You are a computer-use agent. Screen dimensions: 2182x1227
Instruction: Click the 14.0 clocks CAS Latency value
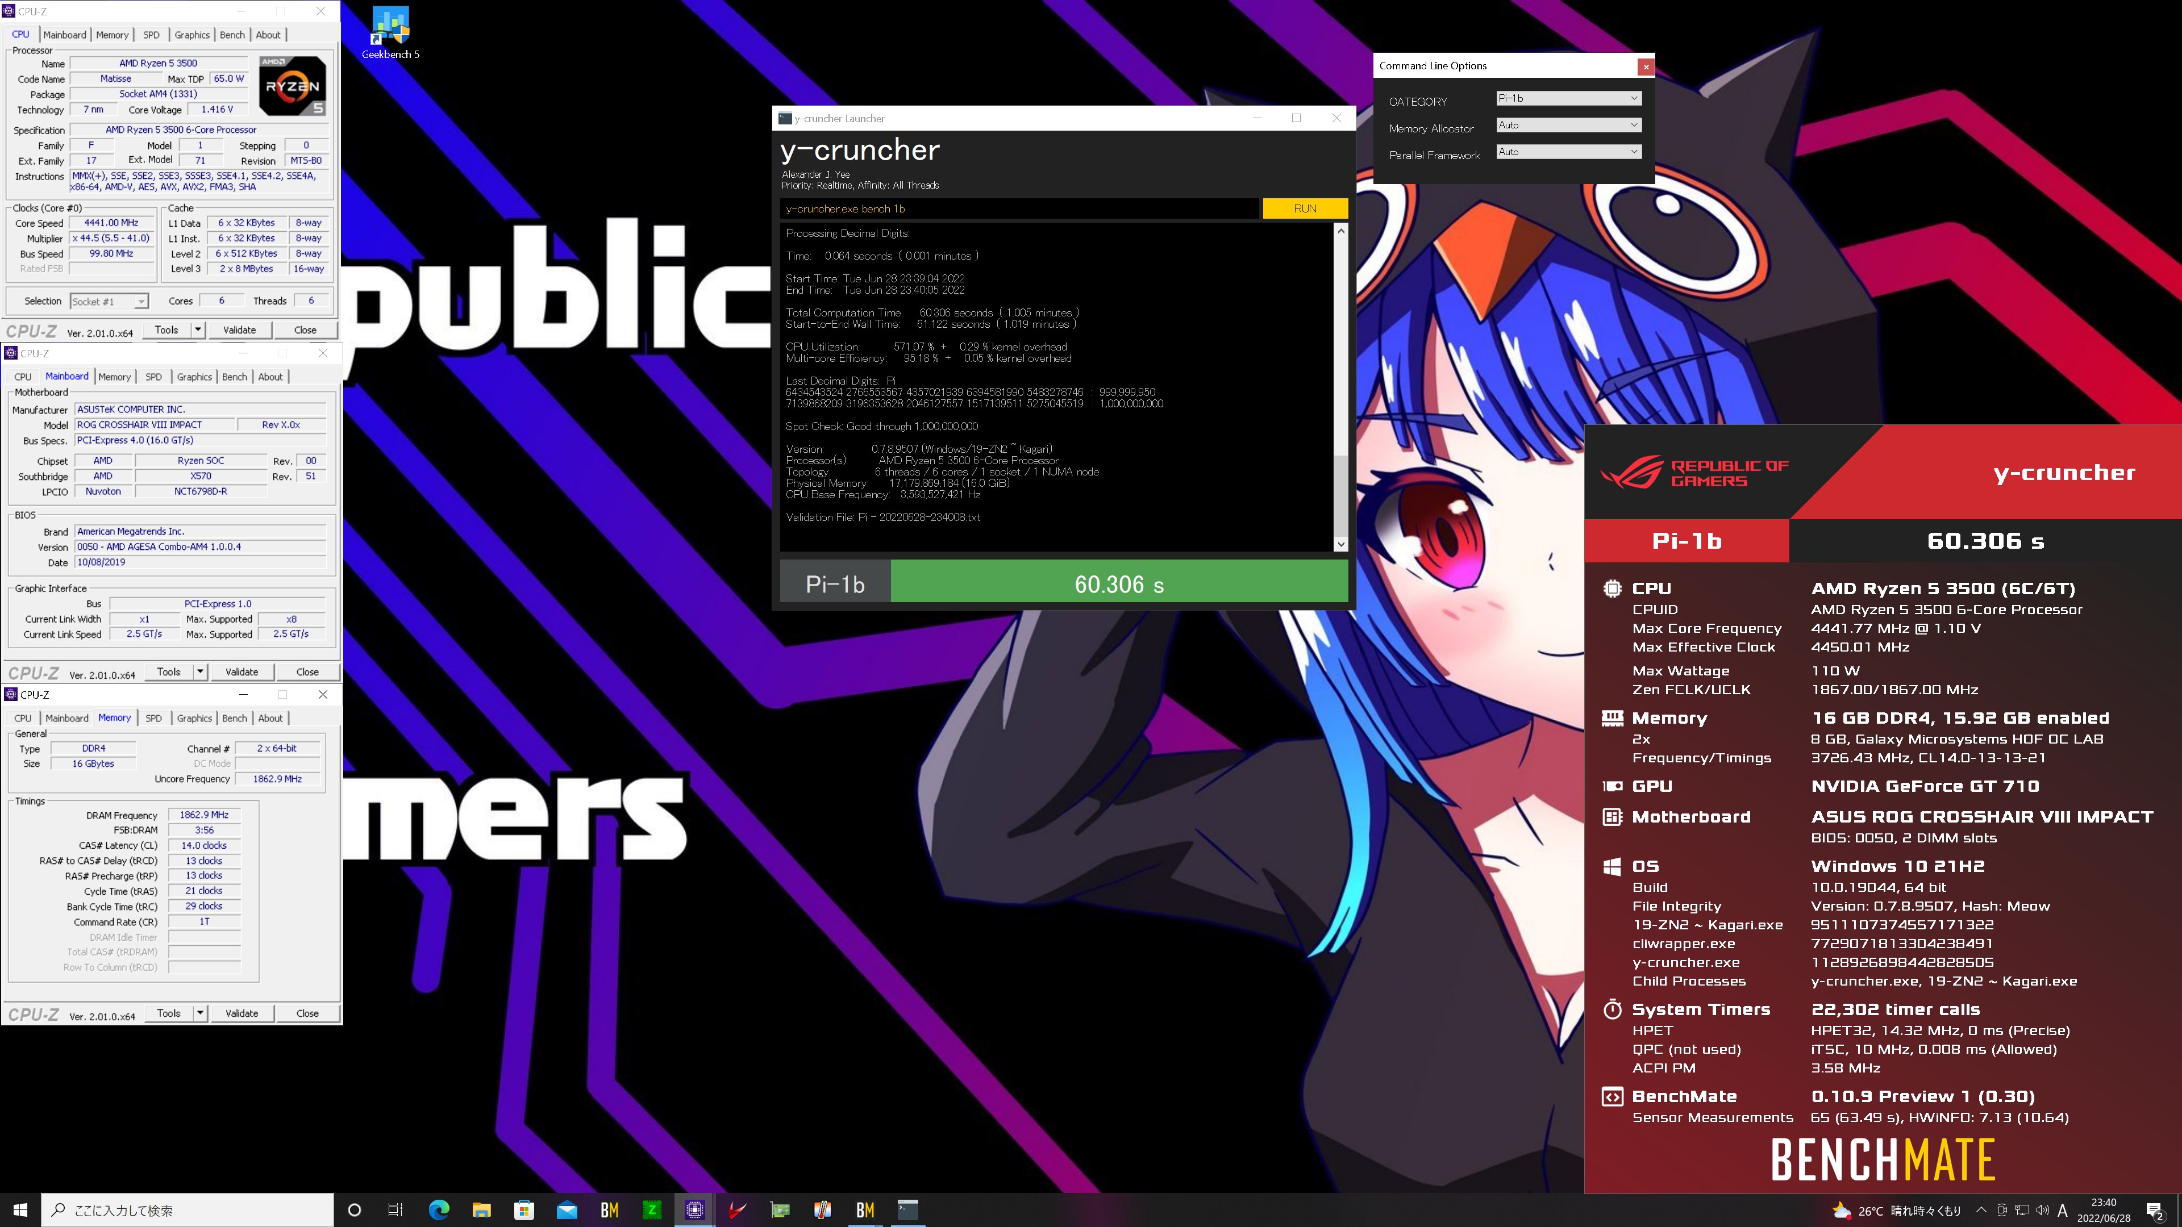coord(204,846)
